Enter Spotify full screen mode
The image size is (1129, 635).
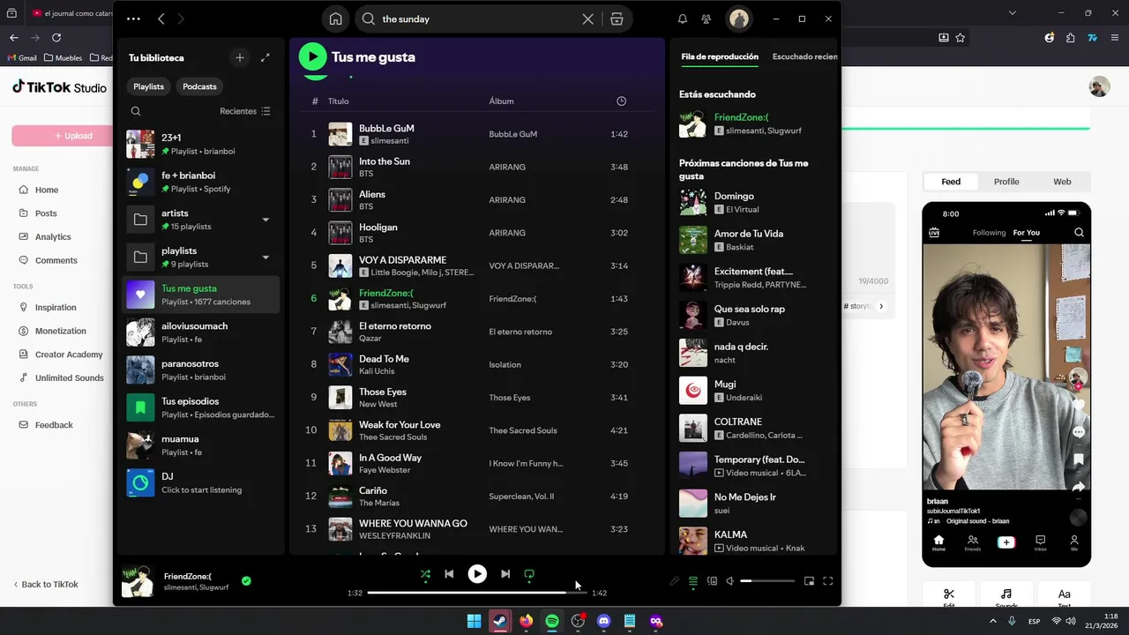(827, 581)
